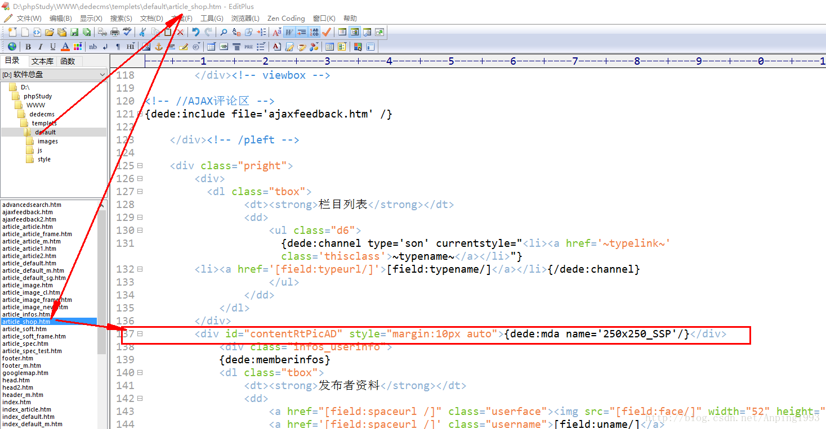The image size is (826, 429).
Task: Select the 目录 tab
Action: [12, 61]
